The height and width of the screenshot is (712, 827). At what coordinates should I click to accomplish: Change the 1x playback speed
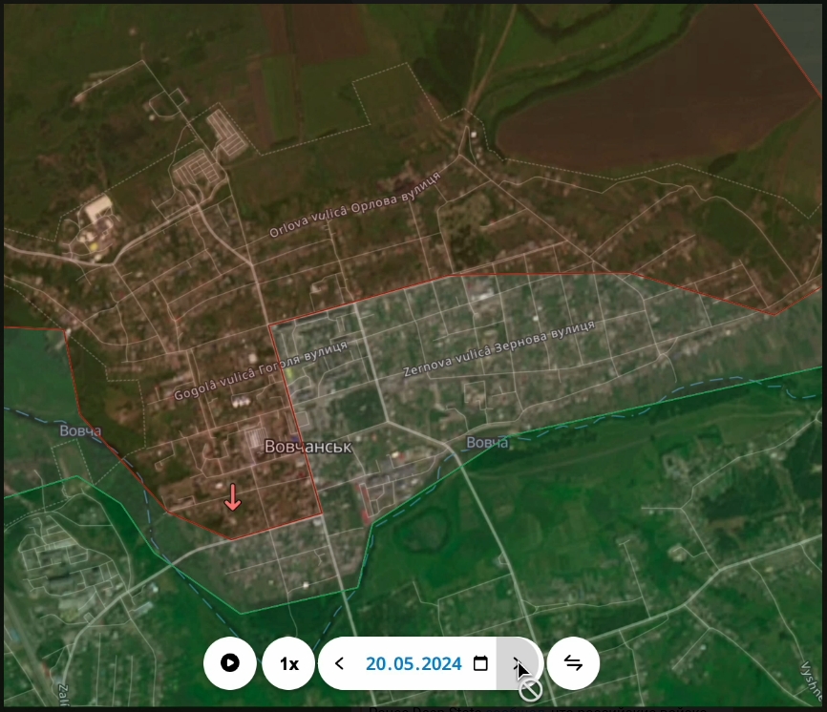(x=288, y=663)
